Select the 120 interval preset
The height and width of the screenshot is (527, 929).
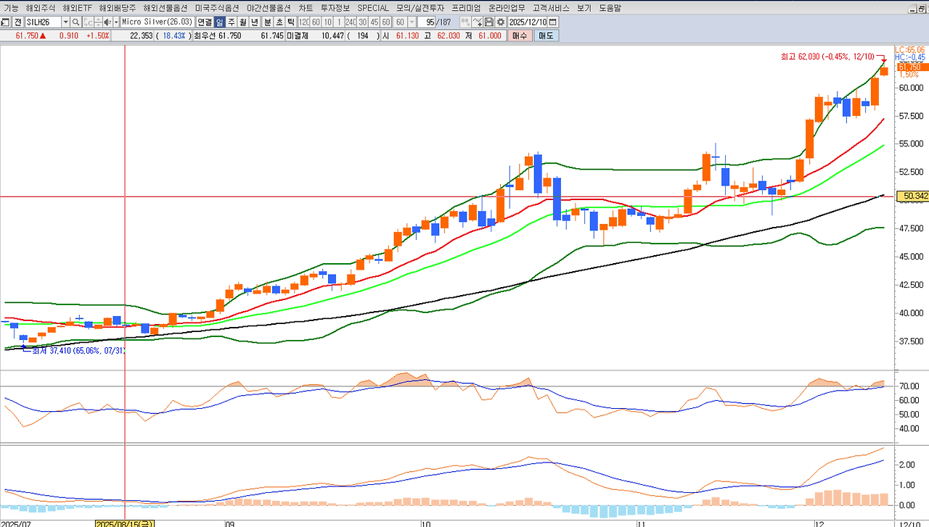click(304, 22)
